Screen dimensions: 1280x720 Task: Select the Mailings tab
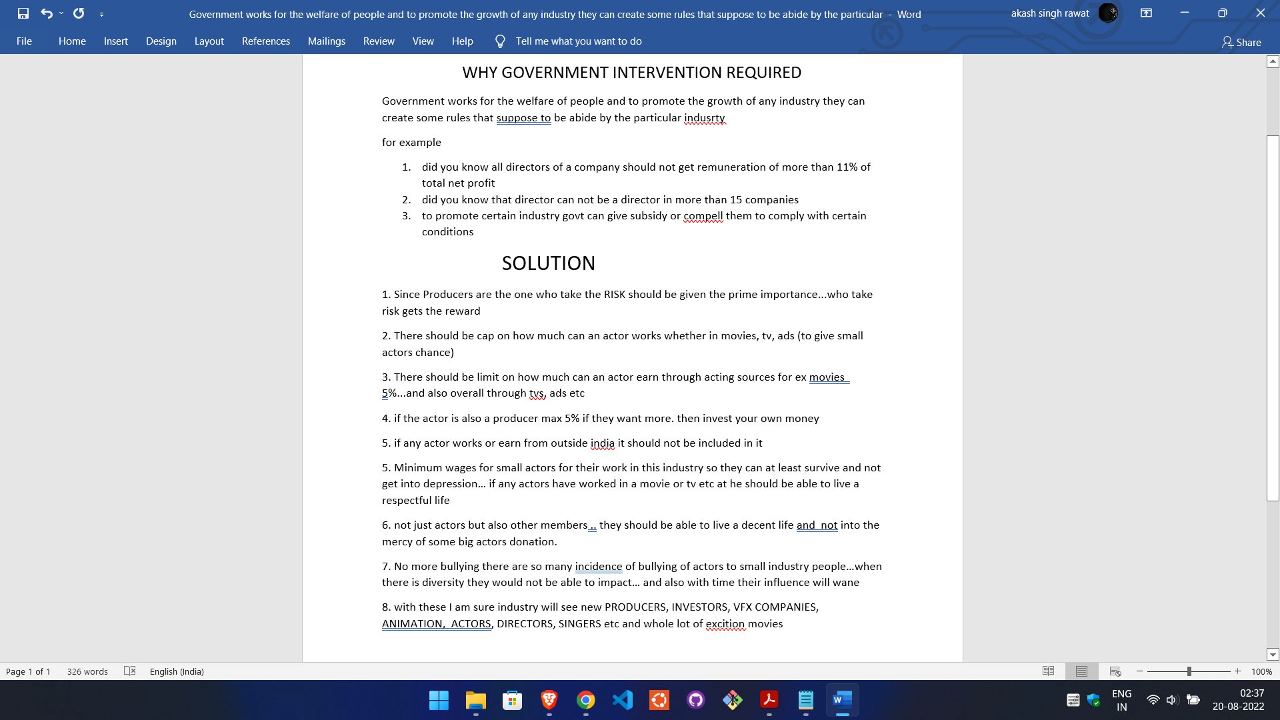pyautogui.click(x=327, y=41)
